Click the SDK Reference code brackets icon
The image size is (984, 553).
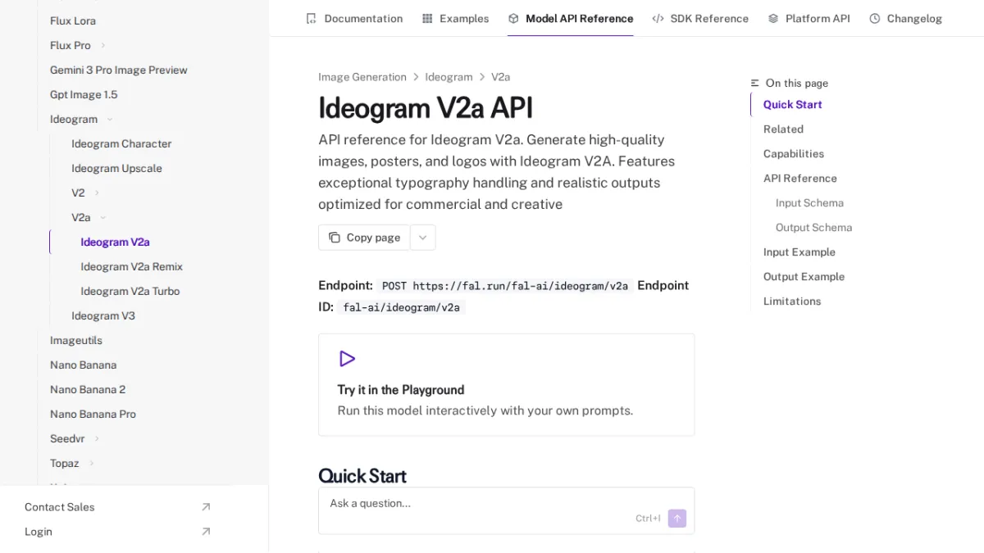click(658, 18)
